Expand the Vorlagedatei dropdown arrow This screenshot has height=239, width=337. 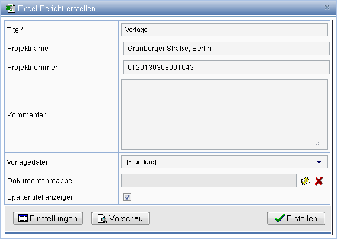[x=319, y=162]
